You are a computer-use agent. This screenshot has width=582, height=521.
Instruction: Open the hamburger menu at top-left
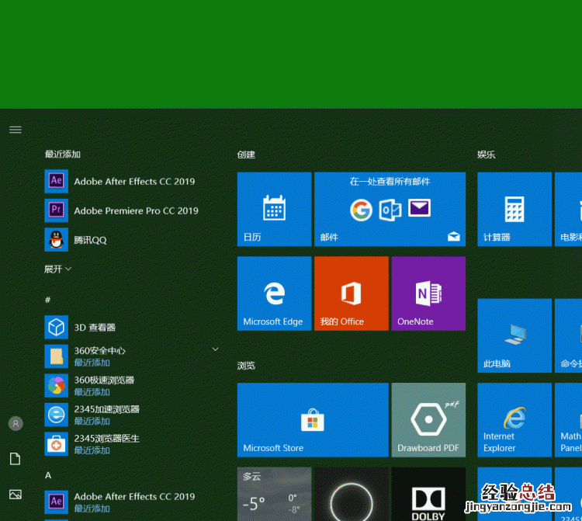(x=16, y=130)
